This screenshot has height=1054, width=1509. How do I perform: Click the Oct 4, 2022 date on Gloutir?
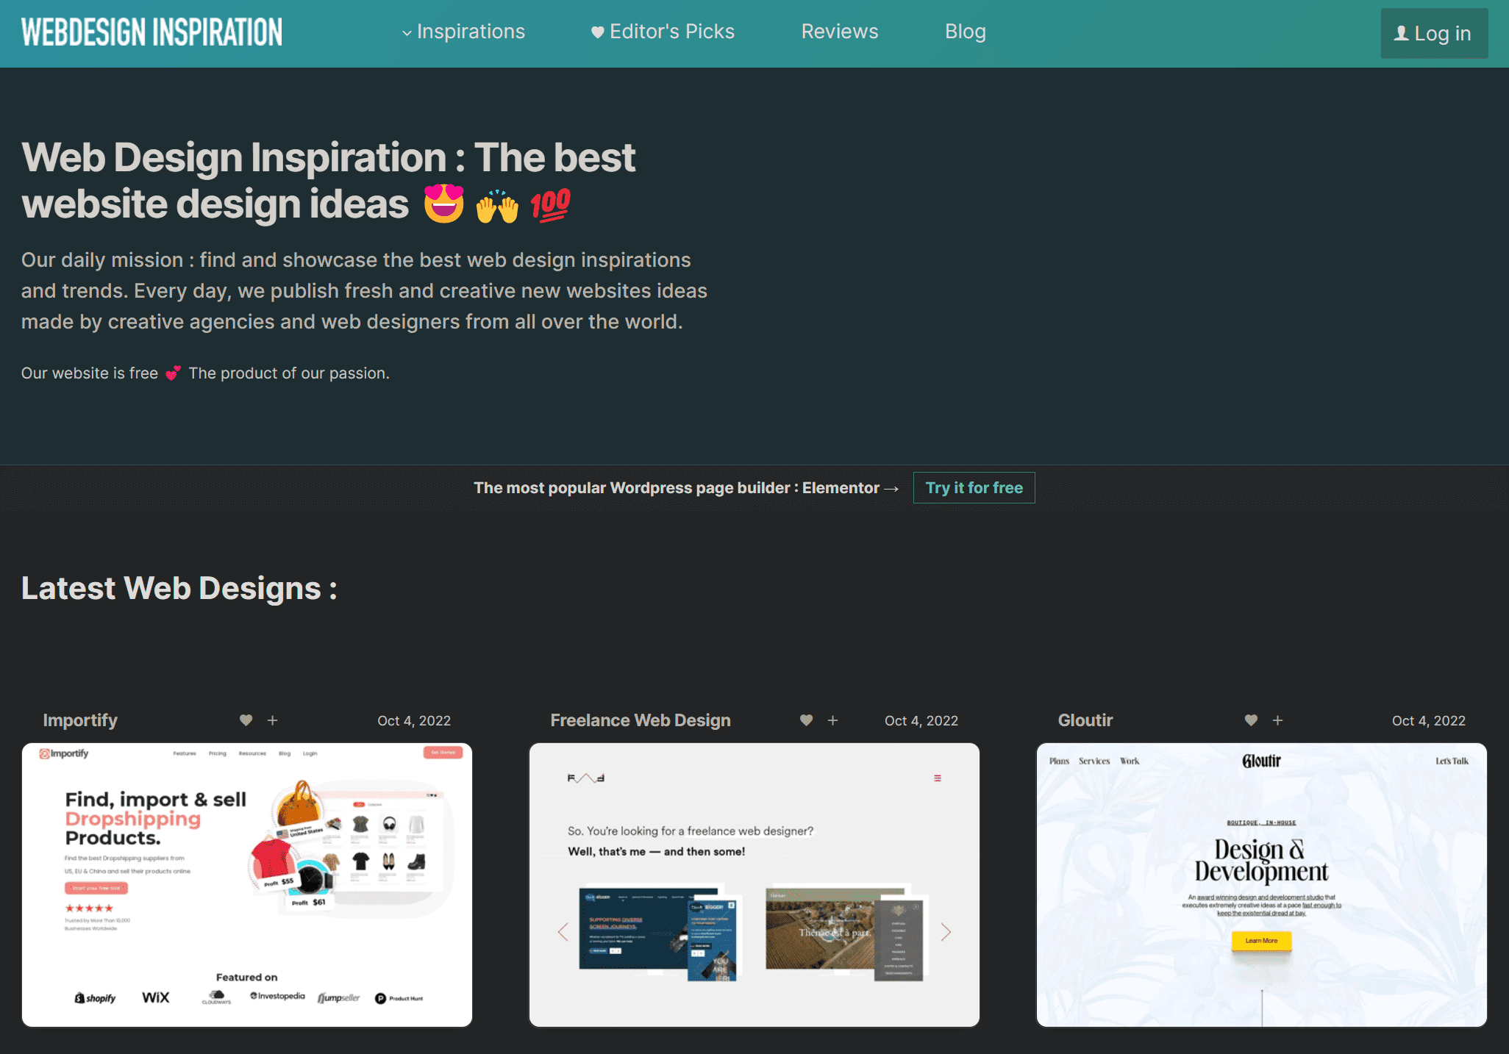click(1429, 721)
